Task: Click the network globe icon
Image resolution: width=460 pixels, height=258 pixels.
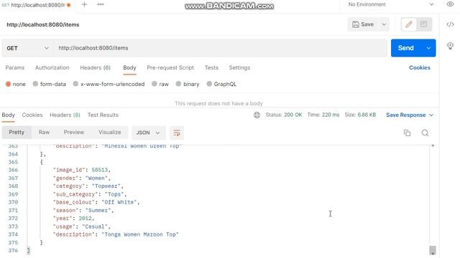Action: point(257,115)
